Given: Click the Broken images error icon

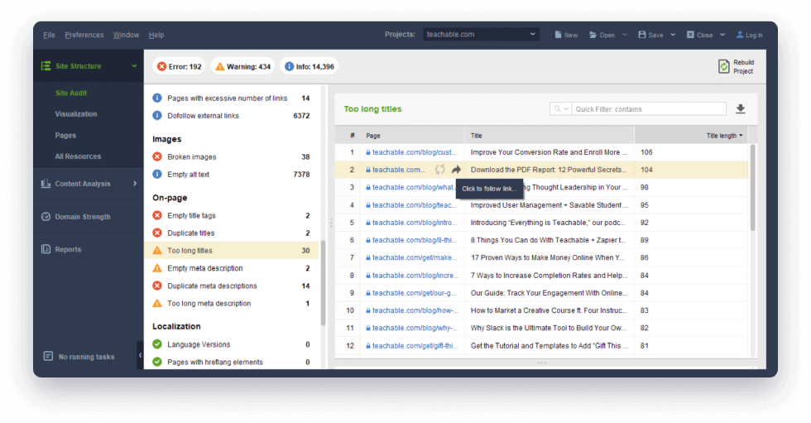Looking at the screenshot, I should (157, 156).
